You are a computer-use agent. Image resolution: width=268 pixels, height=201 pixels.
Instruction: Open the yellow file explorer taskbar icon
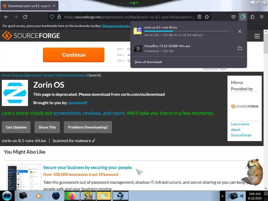tap(104, 196)
